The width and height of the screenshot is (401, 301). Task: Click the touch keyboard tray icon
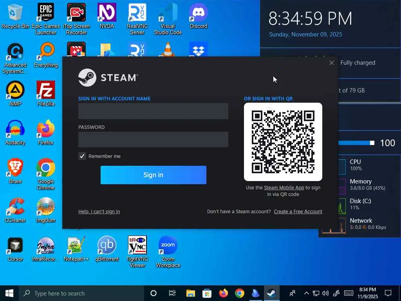click(349, 293)
